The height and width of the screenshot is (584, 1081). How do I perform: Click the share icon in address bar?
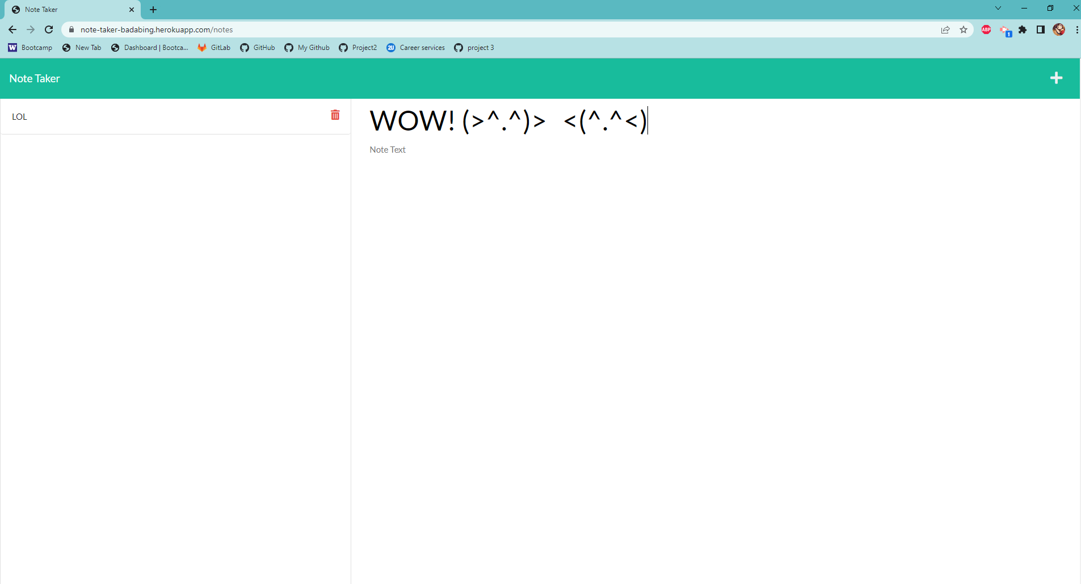(944, 29)
